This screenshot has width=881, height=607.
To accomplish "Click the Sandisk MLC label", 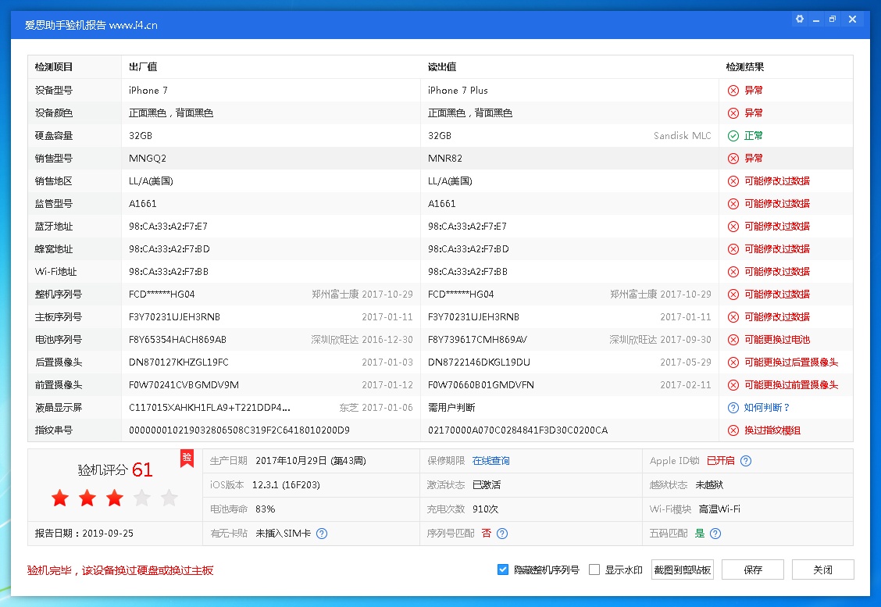I will [682, 135].
